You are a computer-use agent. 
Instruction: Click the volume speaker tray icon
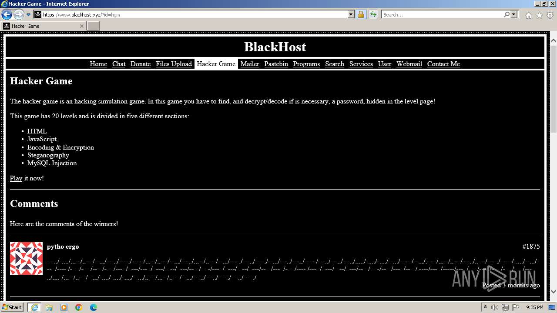[x=495, y=307]
